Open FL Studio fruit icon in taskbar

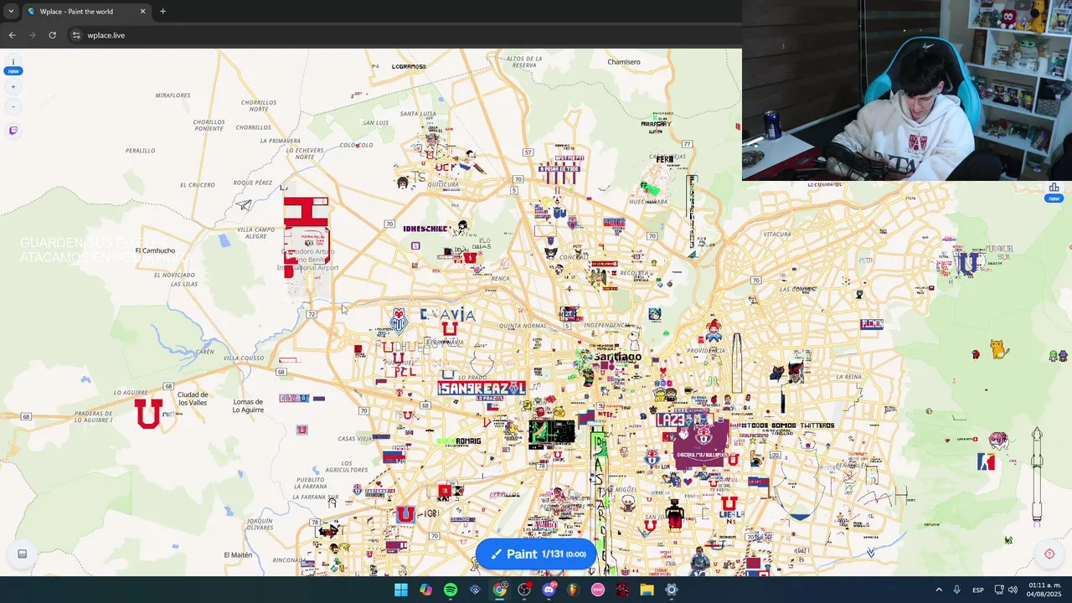pyautogui.click(x=573, y=590)
